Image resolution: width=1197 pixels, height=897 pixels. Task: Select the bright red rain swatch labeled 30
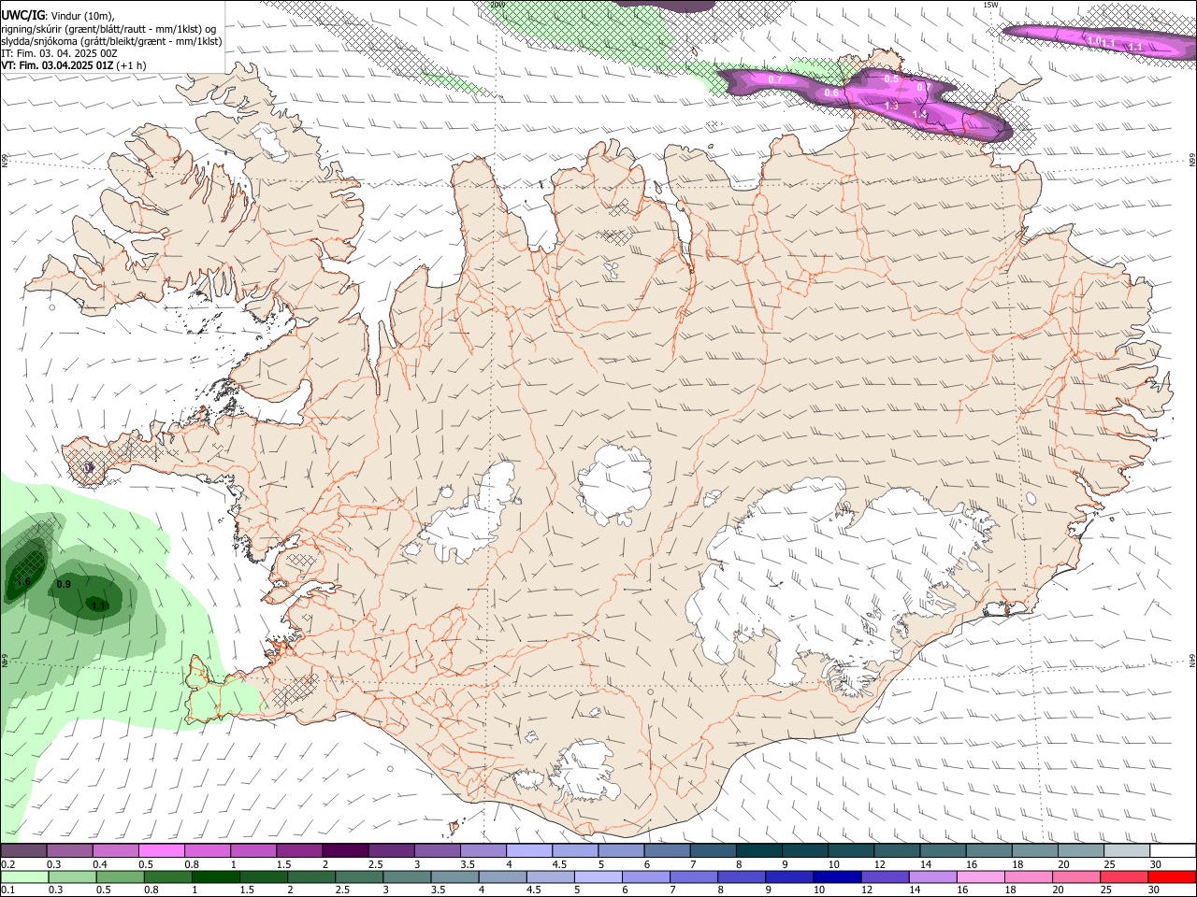click(x=1173, y=876)
